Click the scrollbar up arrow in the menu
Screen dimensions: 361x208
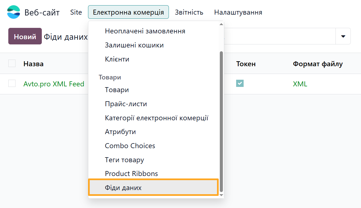[221, 24]
